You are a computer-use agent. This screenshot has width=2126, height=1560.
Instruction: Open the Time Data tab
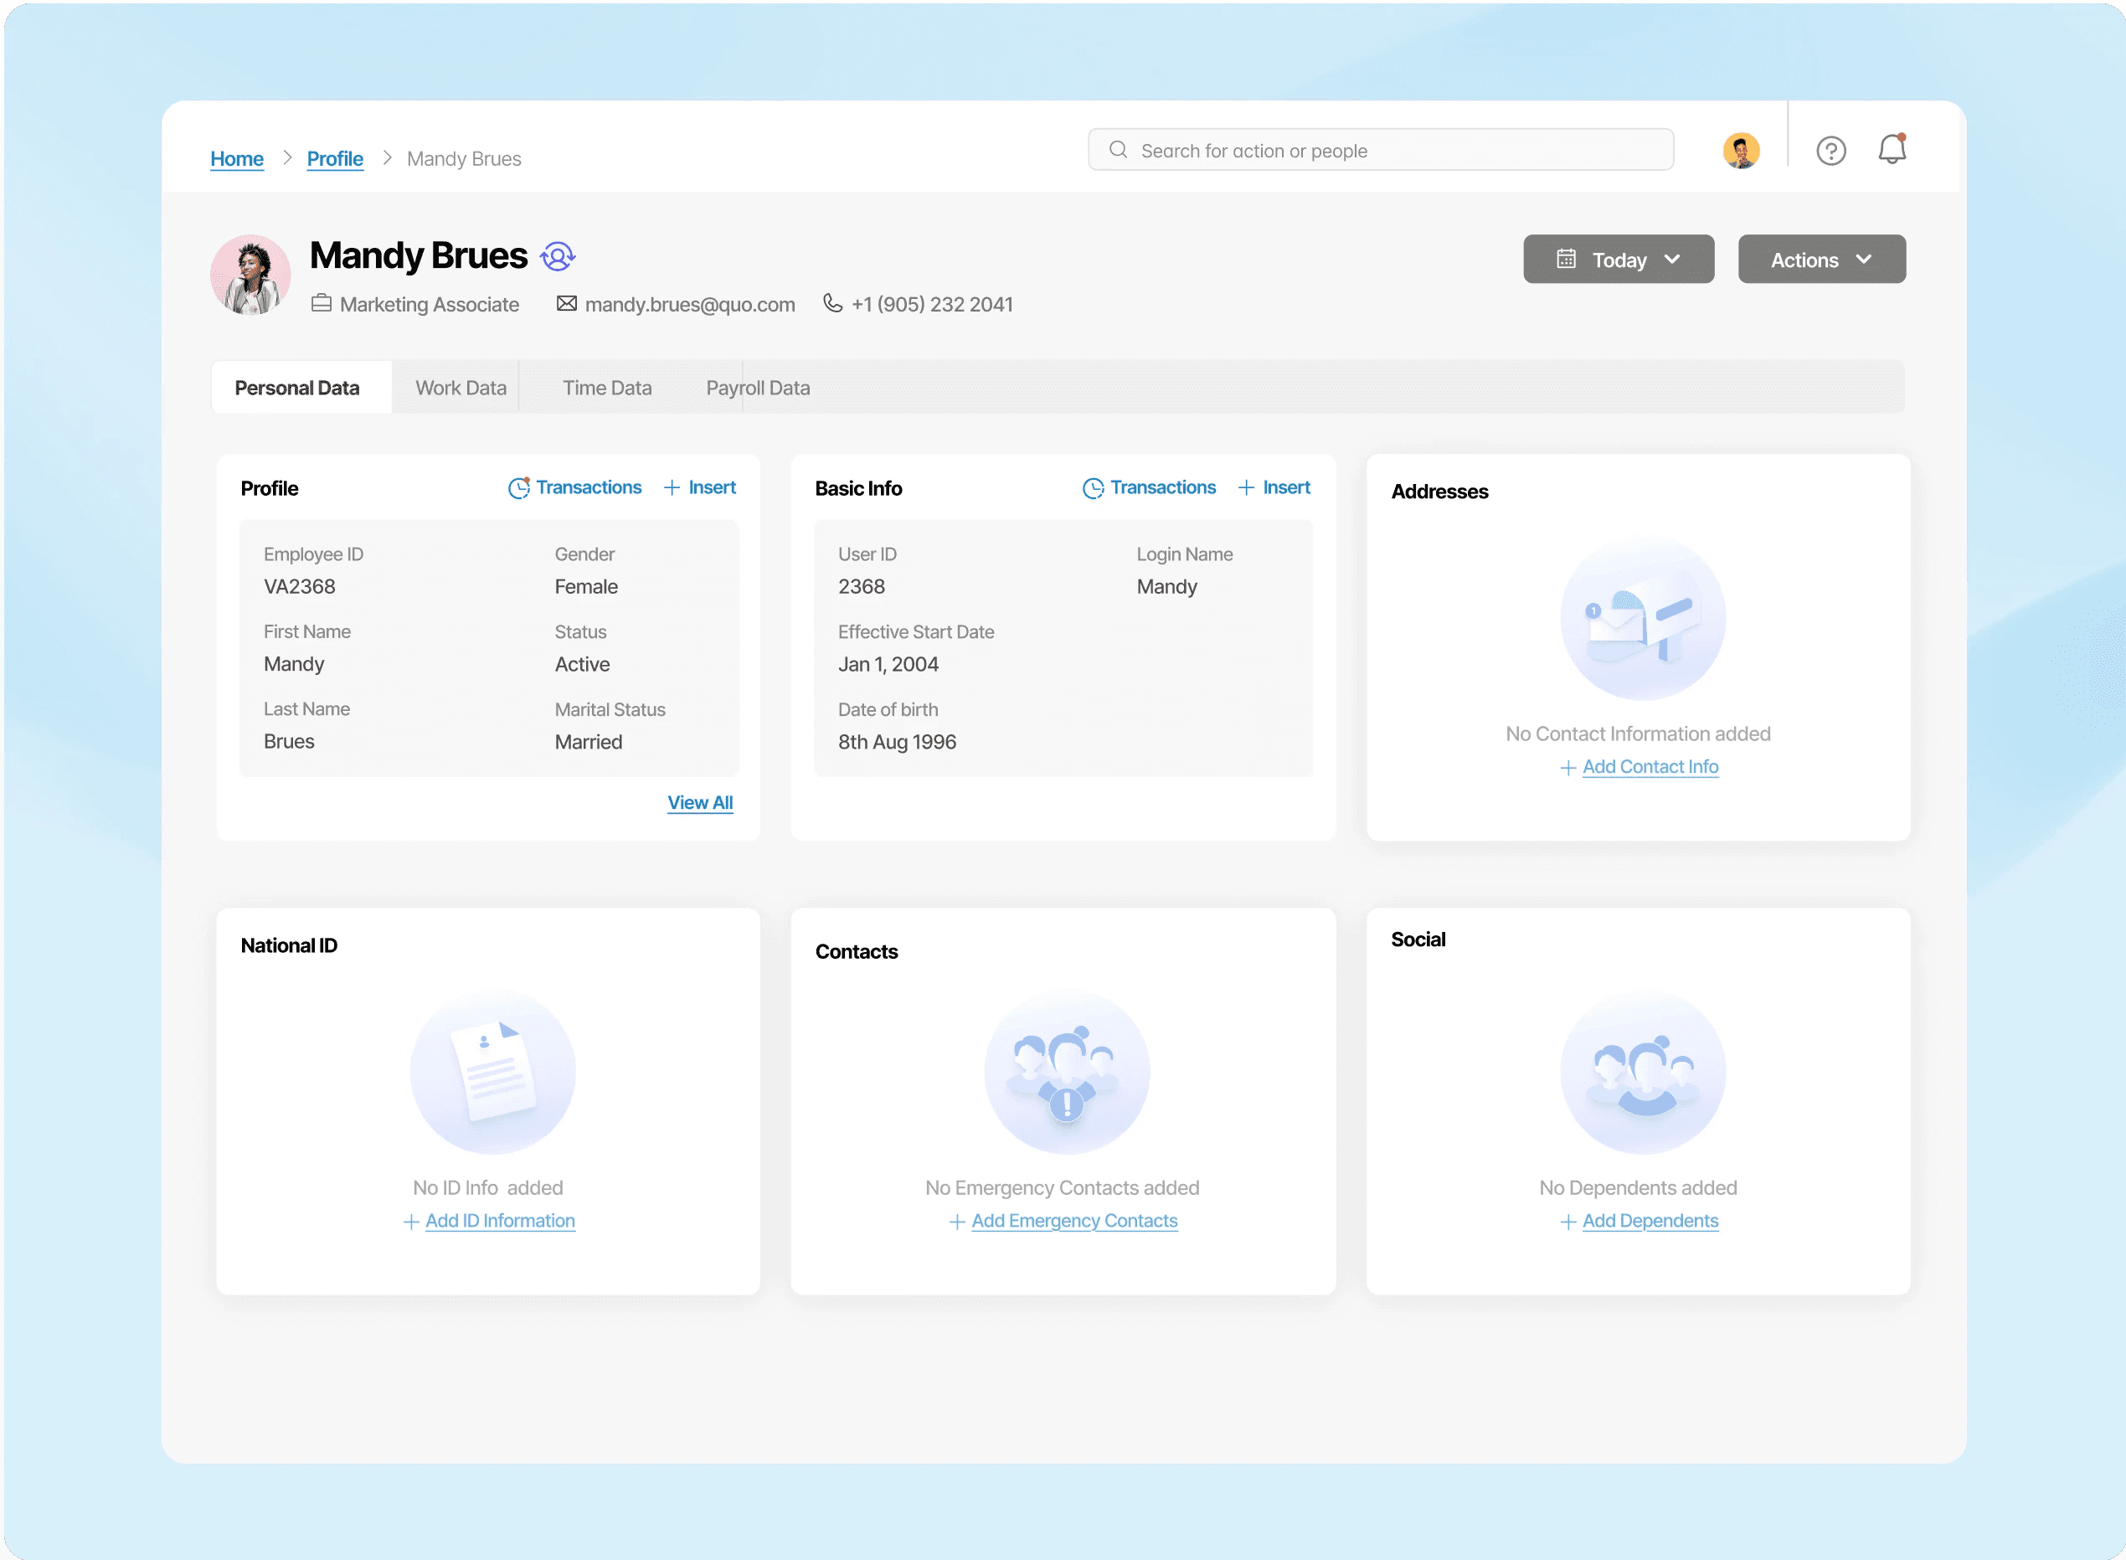pyautogui.click(x=607, y=388)
